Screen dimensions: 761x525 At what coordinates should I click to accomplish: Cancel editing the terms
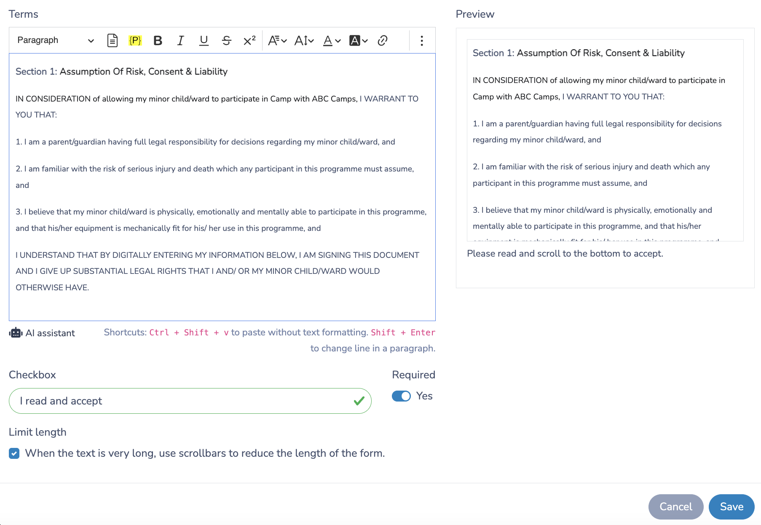(x=676, y=506)
